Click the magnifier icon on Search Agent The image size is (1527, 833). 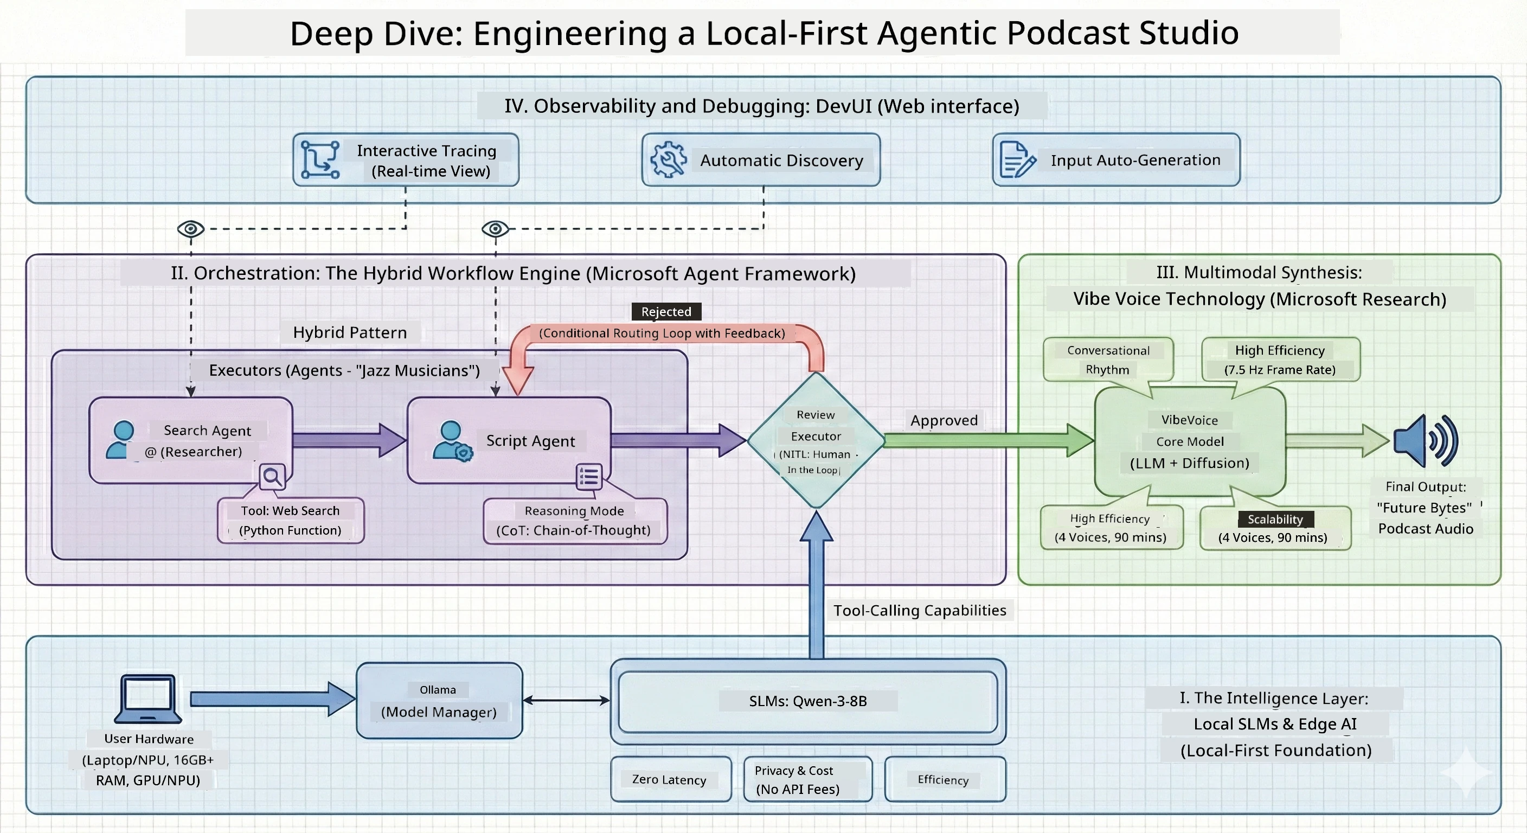tap(273, 476)
